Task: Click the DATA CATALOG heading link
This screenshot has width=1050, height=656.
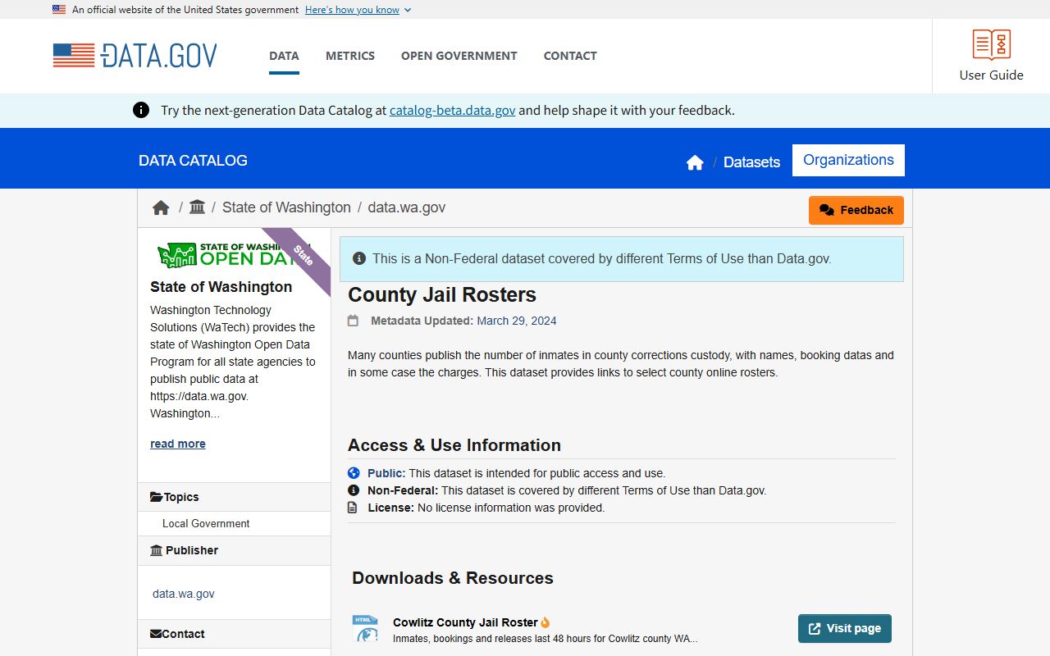Action: tap(193, 161)
